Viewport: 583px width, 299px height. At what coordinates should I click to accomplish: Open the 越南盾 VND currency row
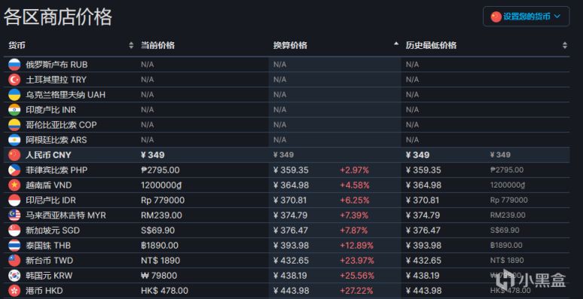coord(287,185)
